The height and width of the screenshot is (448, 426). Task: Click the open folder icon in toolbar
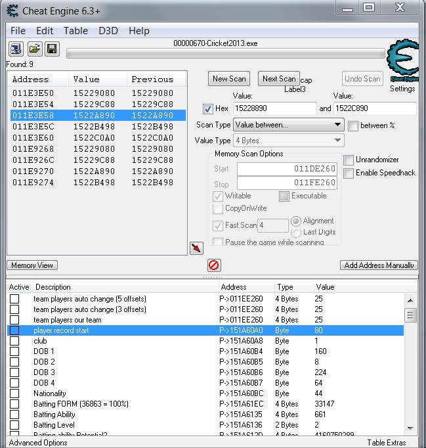pos(34,49)
